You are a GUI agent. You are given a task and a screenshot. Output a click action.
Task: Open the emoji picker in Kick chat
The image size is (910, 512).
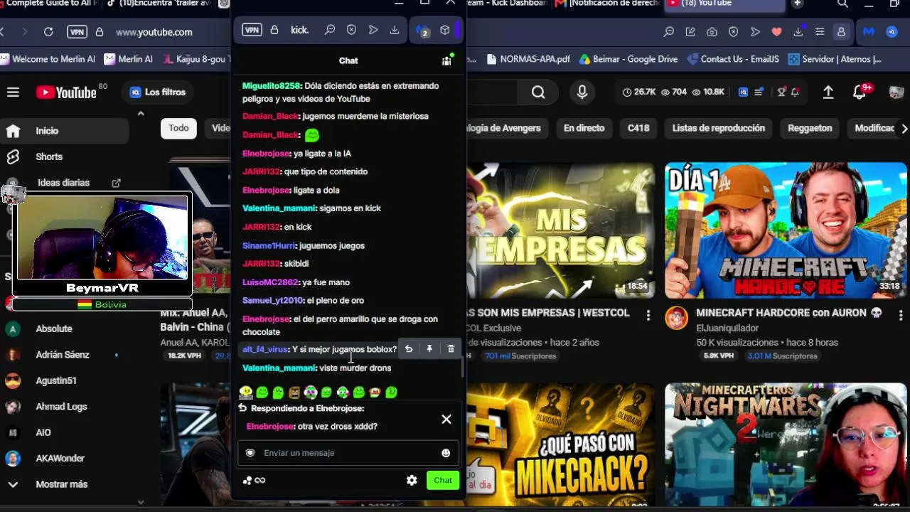(x=446, y=453)
